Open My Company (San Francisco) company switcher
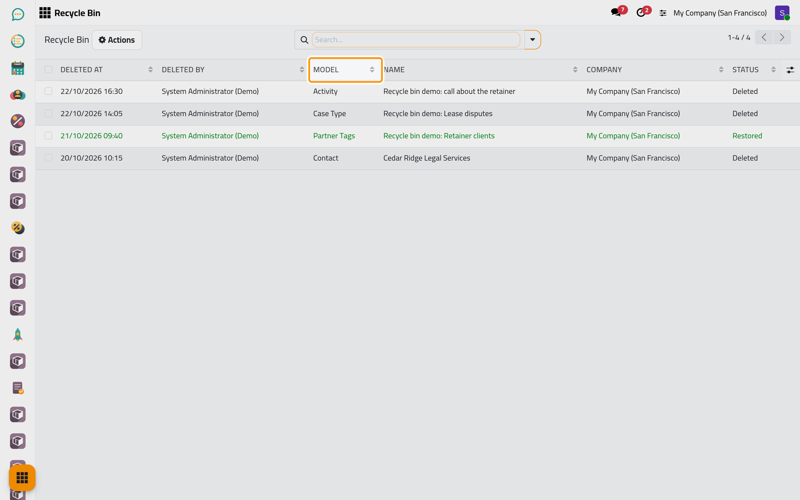This screenshot has height=500, width=800. pyautogui.click(x=720, y=13)
